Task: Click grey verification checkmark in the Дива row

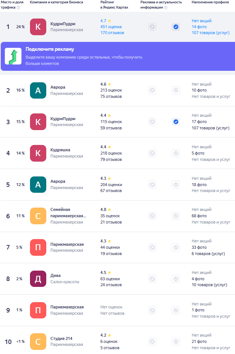Action: coord(176,279)
